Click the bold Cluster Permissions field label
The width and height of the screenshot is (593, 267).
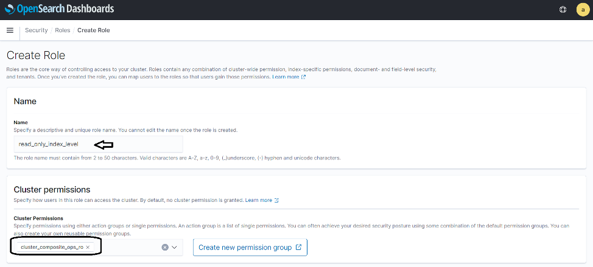[x=38, y=218]
